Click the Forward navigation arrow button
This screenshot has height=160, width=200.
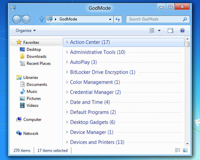[x=26, y=19]
